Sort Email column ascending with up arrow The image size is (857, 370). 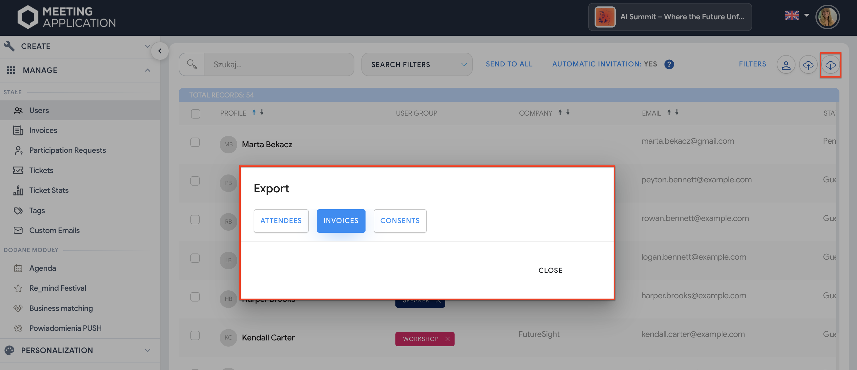click(x=669, y=112)
